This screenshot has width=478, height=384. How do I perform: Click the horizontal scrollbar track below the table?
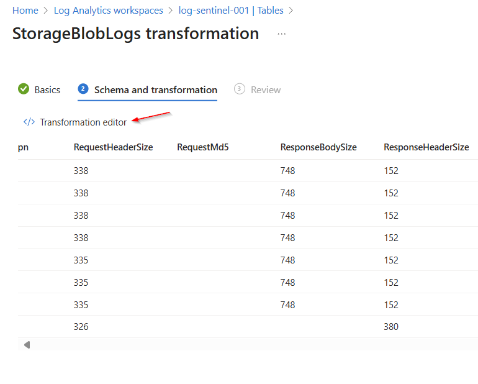point(248,345)
